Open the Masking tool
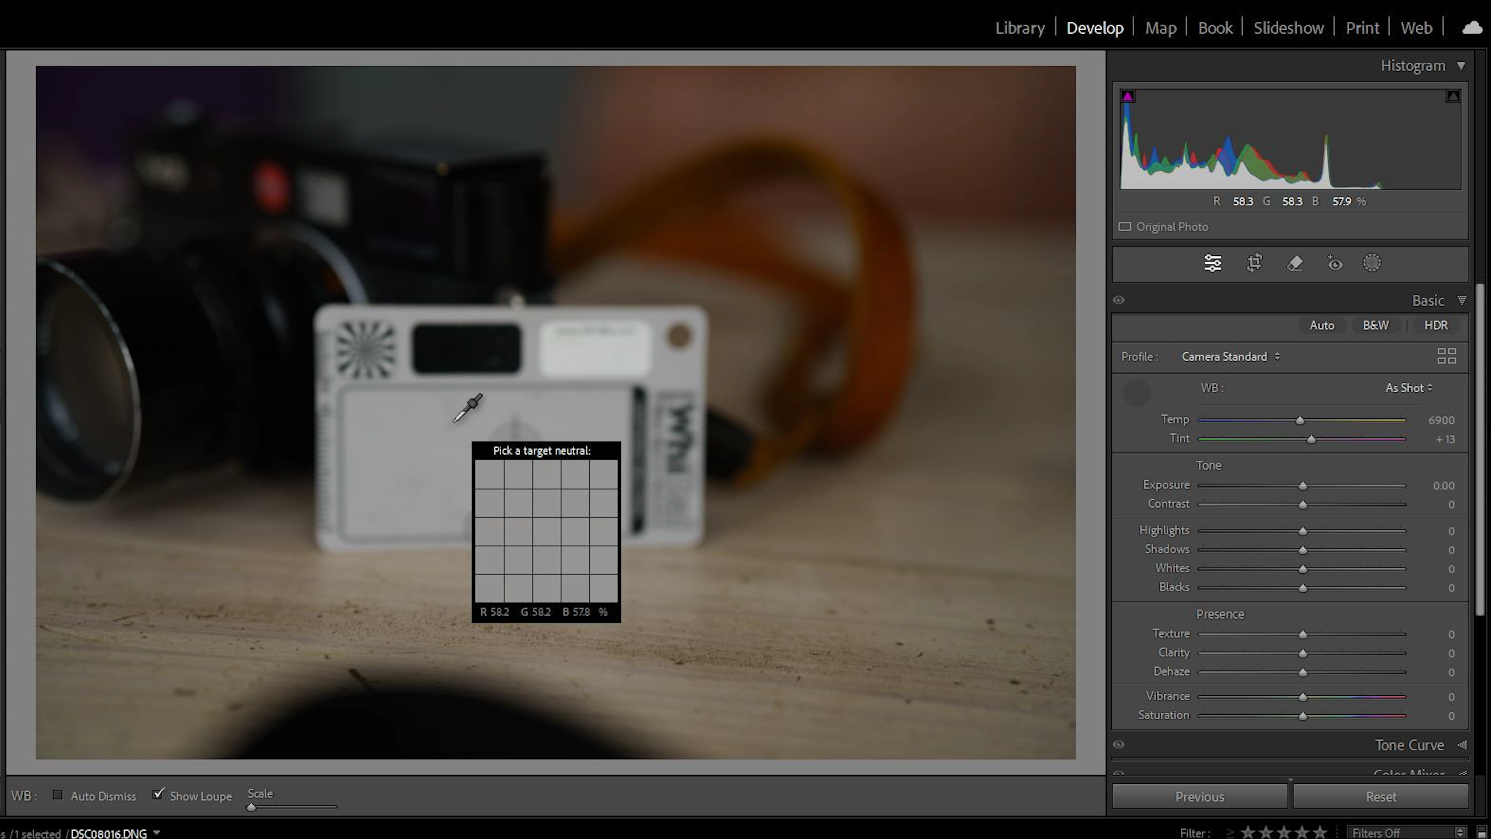Viewport: 1491px width, 839px height. (x=1372, y=263)
